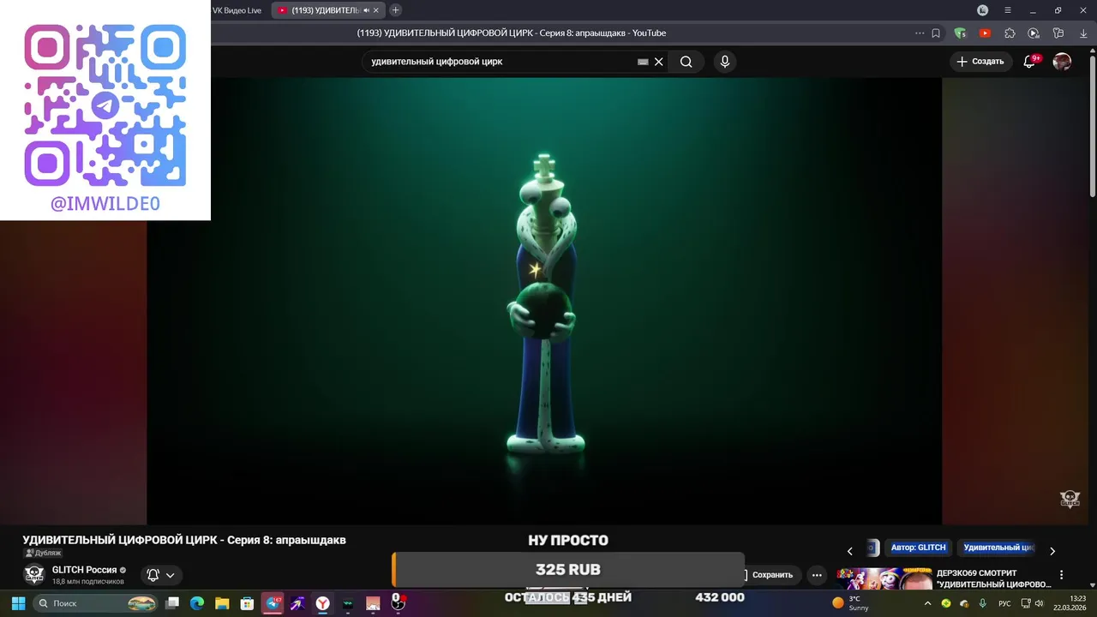
Task: Open the weather widget 3°C Sunny
Action: tap(851, 603)
